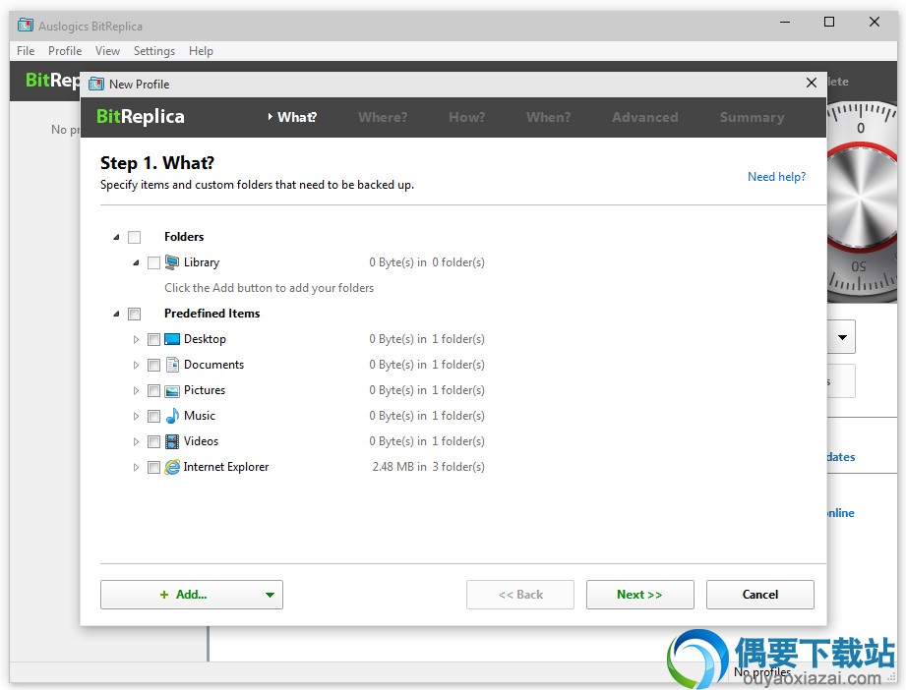Minimize the Auslogics BitReplica window
Screen dimensions: 906x690
(x=785, y=22)
